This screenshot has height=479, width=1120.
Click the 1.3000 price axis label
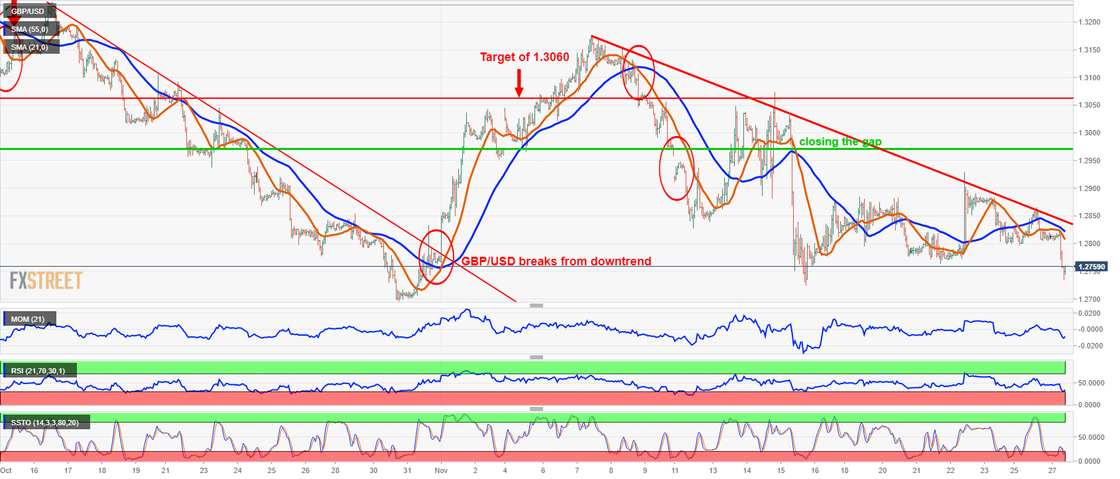coord(1089,133)
